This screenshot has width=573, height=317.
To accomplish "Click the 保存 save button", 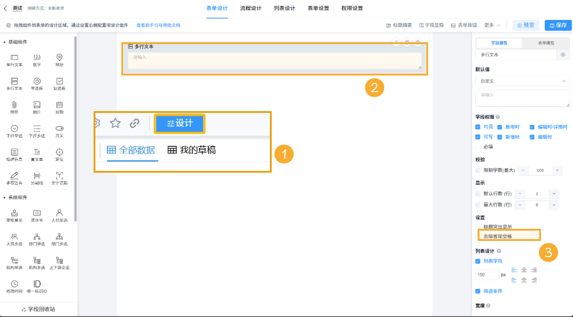I will [x=558, y=25].
